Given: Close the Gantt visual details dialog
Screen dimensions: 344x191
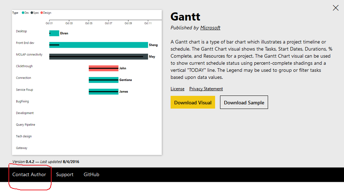Looking at the screenshot, I should (x=336, y=8).
